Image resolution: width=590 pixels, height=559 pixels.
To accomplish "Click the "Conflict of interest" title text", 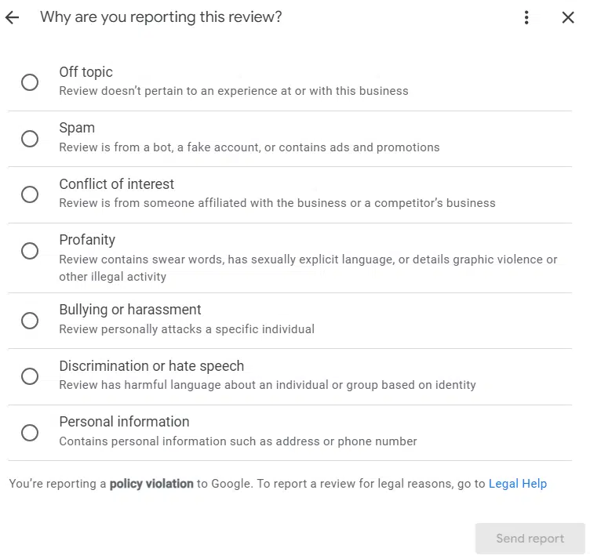I will (x=117, y=184).
